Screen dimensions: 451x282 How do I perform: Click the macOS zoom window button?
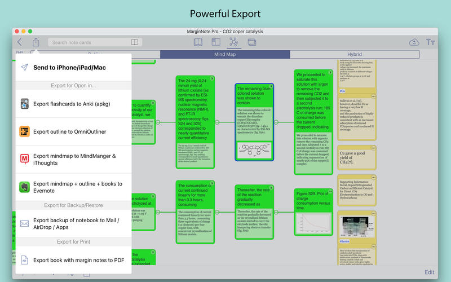pos(30,32)
